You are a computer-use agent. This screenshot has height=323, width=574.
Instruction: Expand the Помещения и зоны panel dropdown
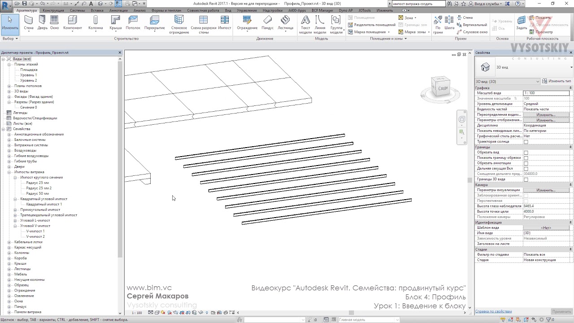[x=388, y=39]
